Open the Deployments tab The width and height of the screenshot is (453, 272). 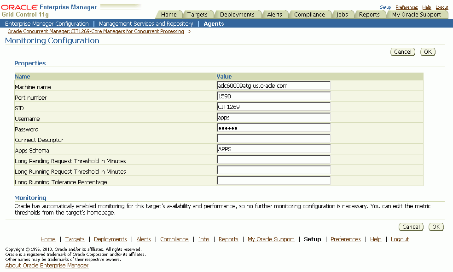tap(237, 14)
